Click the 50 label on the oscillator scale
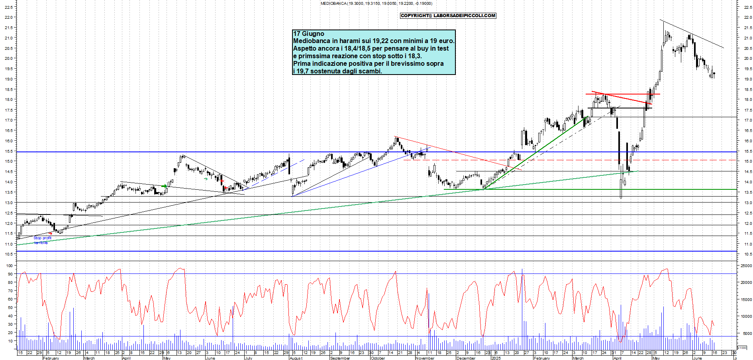 (x=10, y=307)
